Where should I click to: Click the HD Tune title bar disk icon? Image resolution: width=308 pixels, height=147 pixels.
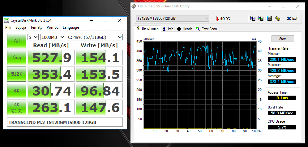pyautogui.click(x=134, y=6)
